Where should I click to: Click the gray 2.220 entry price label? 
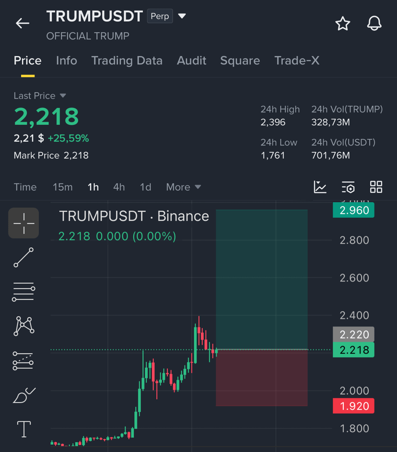pyautogui.click(x=353, y=334)
